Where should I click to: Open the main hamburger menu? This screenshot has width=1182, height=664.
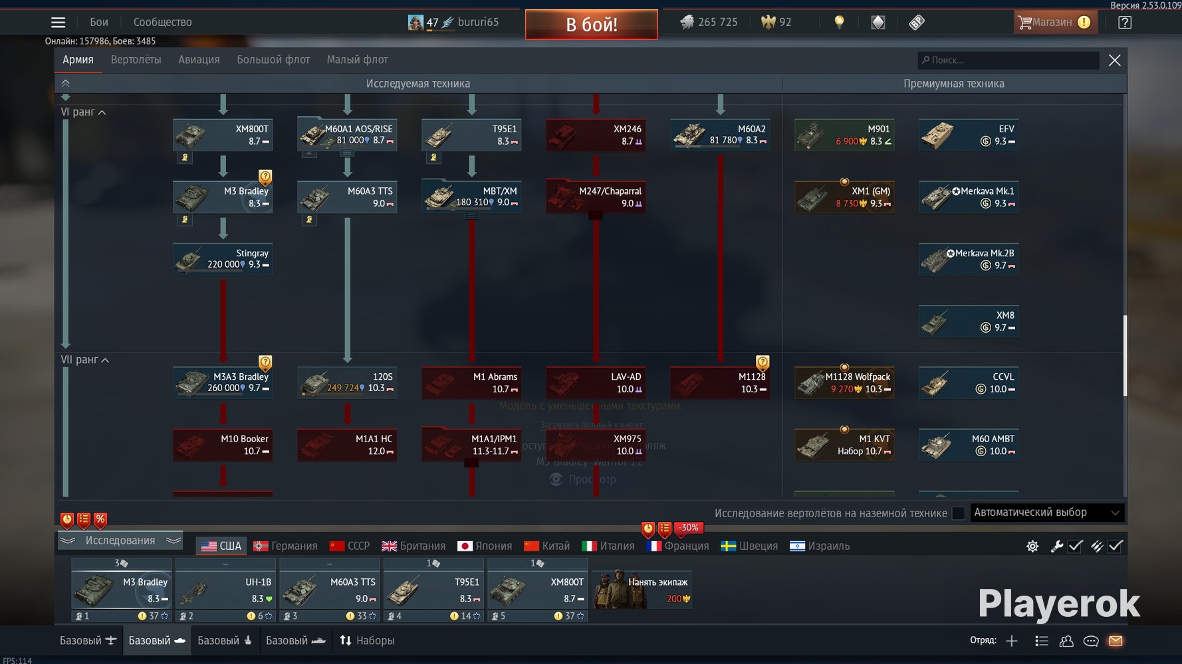59,23
